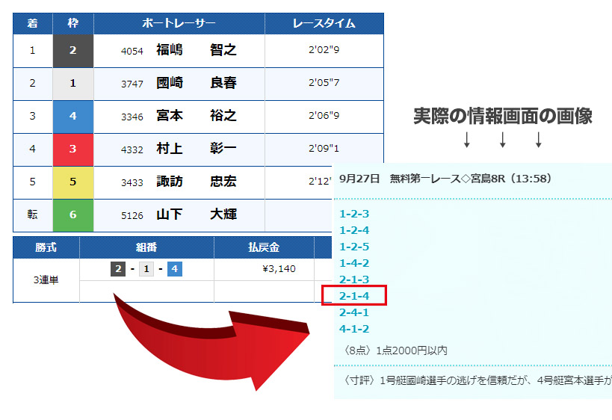Click the green lane 6 badge for 山下
Image resolution: width=612 pixels, height=420 pixels.
coord(72,214)
